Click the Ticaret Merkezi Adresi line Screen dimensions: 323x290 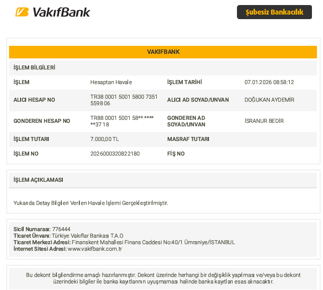pos(124,242)
